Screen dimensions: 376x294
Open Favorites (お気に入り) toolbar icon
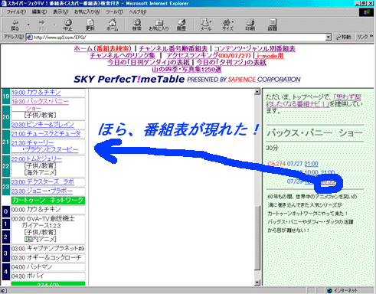[x=159, y=24]
